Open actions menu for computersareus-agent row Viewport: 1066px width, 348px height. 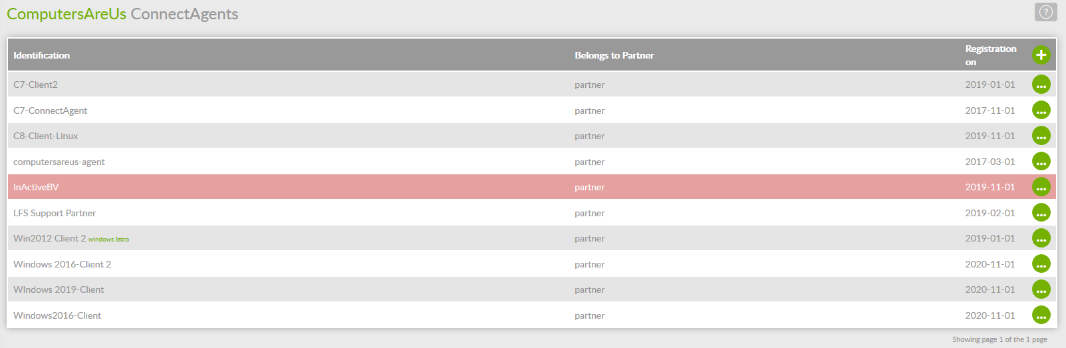click(x=1041, y=162)
